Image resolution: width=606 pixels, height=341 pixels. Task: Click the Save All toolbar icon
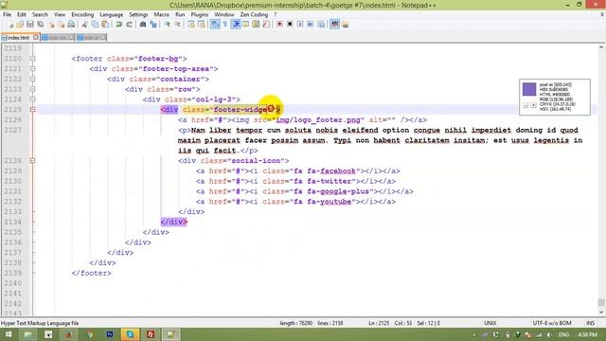41,25
